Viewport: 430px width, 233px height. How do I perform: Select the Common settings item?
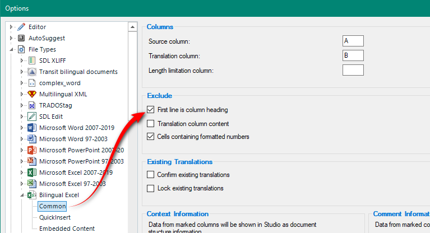(52, 206)
